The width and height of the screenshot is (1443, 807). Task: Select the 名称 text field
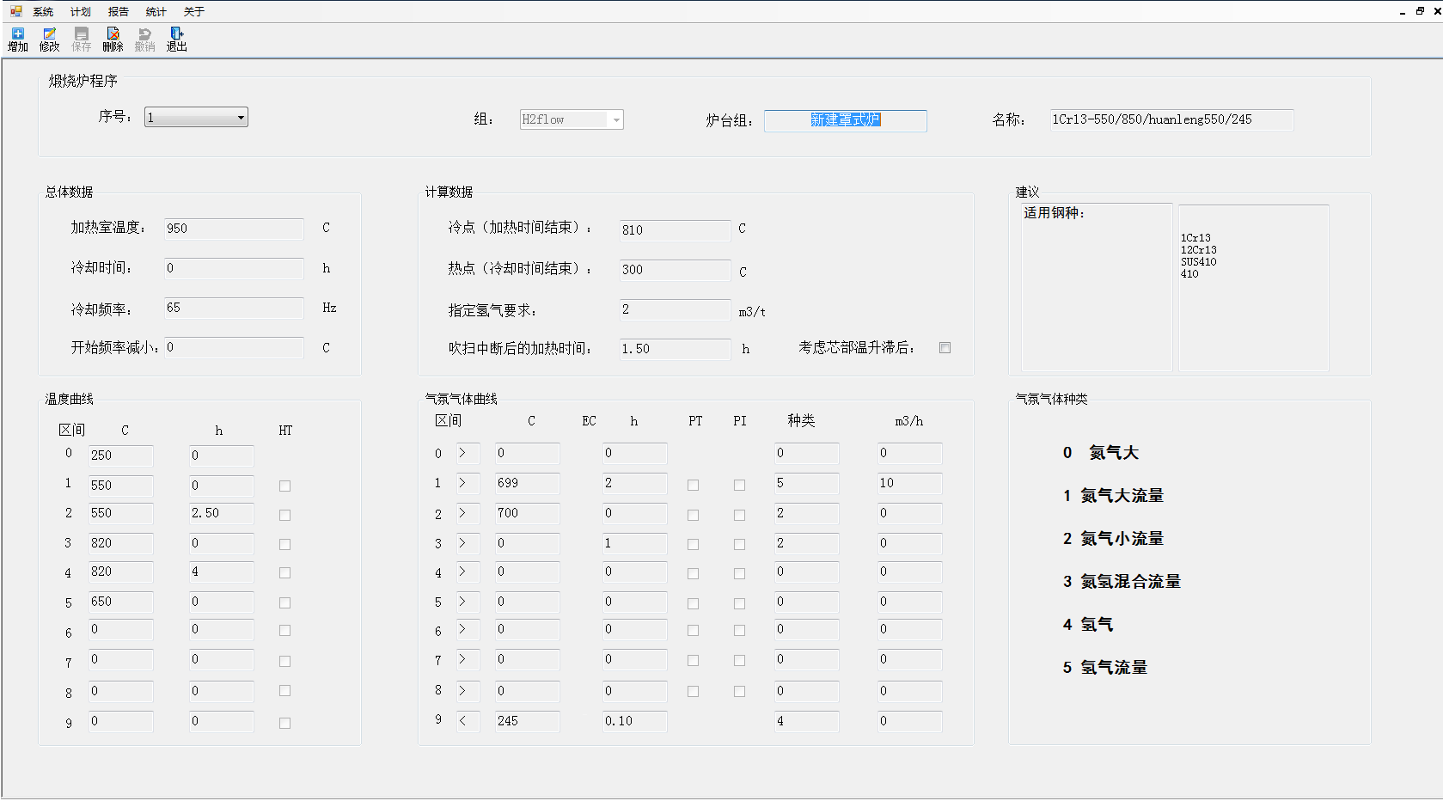point(1171,120)
